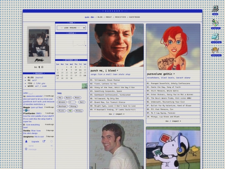225x169 pixels.
Task: Click the message input field in chat
Action: pyautogui.click(x=39, y=149)
